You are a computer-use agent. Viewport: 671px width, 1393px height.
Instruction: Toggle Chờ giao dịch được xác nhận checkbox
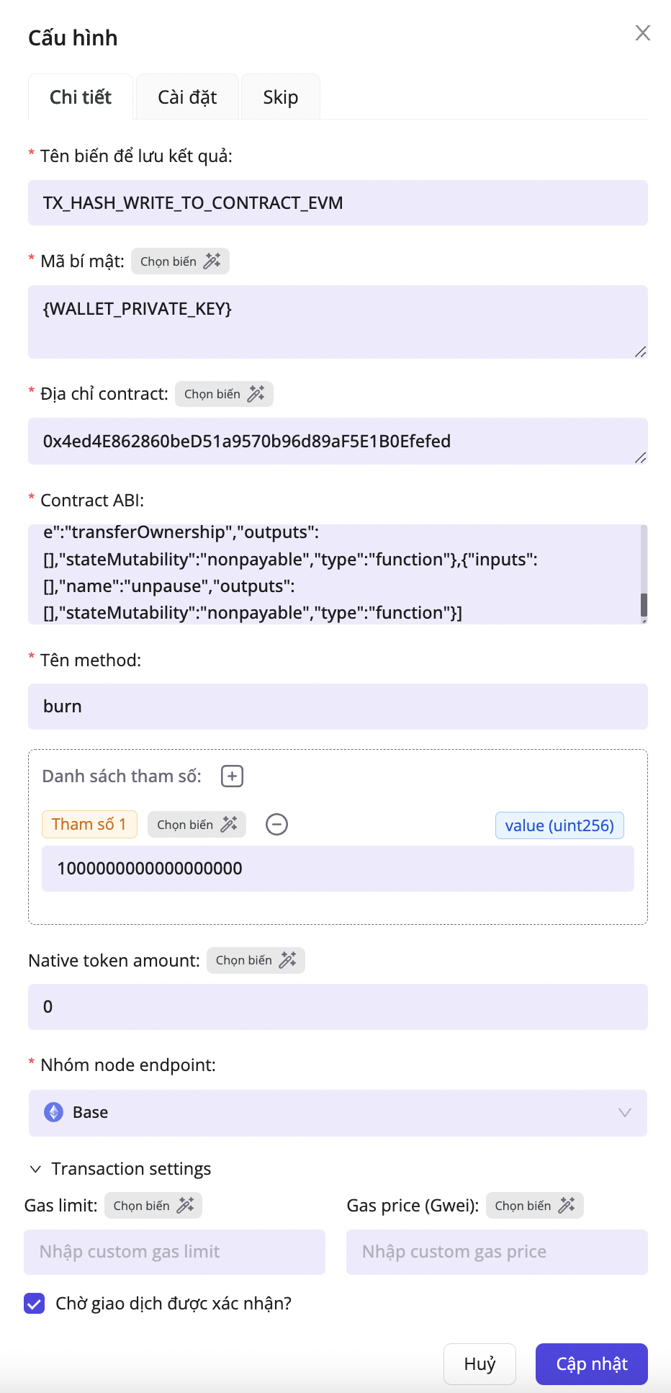click(x=35, y=1303)
